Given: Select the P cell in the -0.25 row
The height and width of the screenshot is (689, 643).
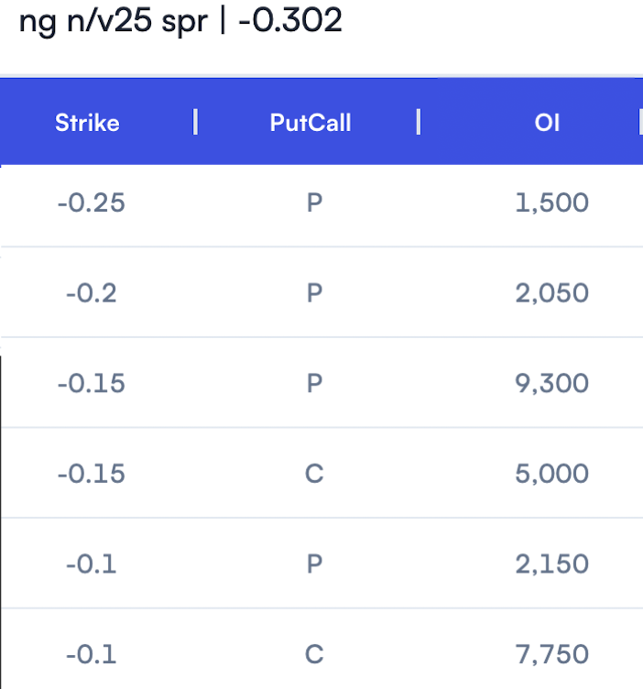Looking at the screenshot, I should [314, 203].
